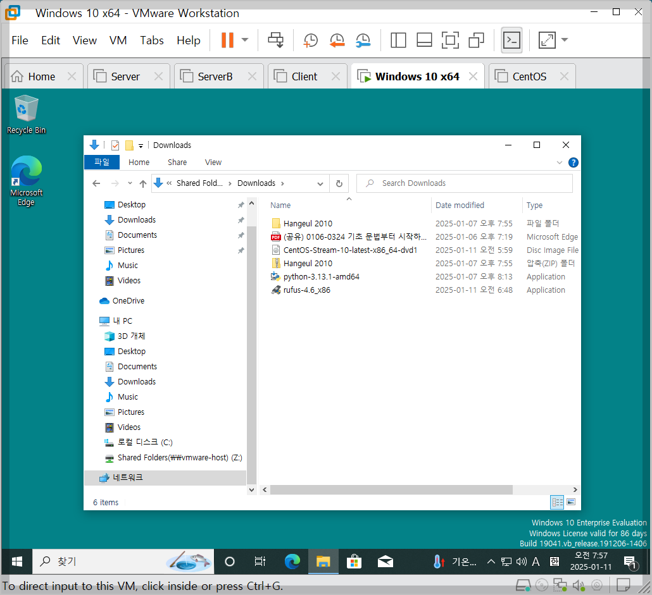
Task: Click the horizontal scrollbar in file list
Action: [x=391, y=490]
